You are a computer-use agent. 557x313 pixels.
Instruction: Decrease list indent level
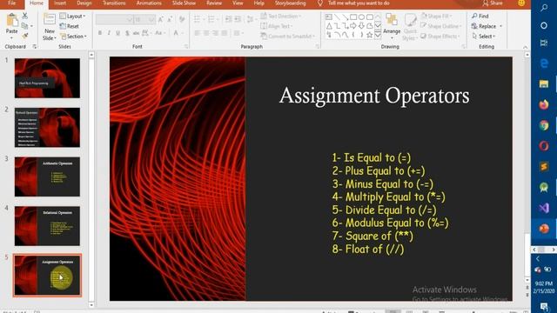click(x=228, y=19)
